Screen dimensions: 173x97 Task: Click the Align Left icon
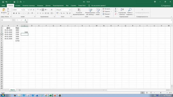tap(38, 13)
